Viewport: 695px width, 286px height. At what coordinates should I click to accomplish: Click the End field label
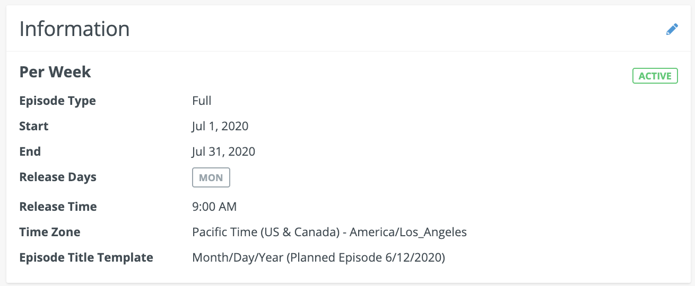tap(30, 151)
